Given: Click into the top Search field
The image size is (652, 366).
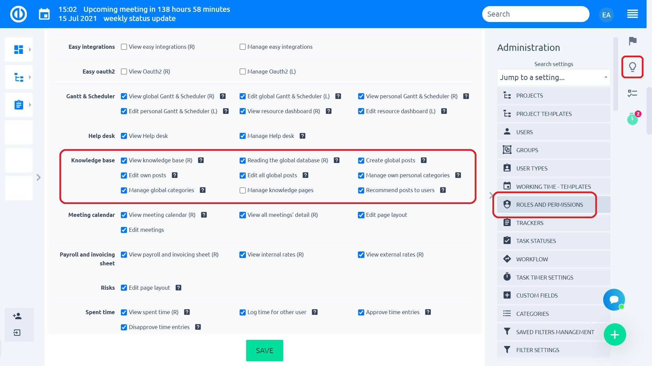Looking at the screenshot, I should pos(535,14).
